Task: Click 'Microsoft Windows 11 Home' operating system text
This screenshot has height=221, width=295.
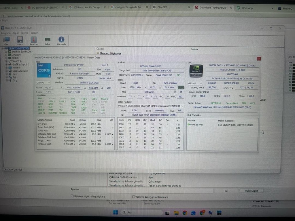Action: 222,107
